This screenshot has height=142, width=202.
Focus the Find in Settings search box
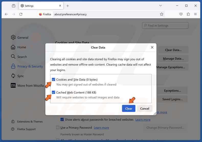pos(165,26)
